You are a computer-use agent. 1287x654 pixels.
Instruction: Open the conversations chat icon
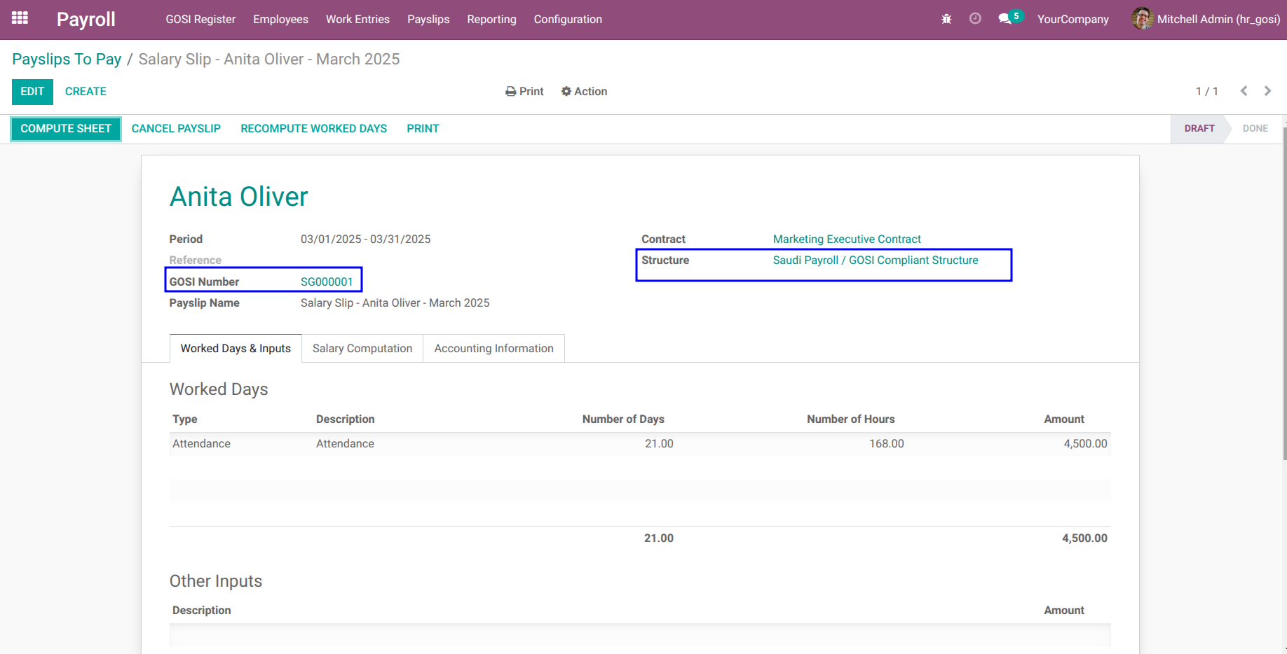[1005, 19]
